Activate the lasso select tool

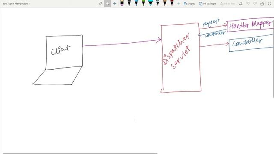(107, 3)
